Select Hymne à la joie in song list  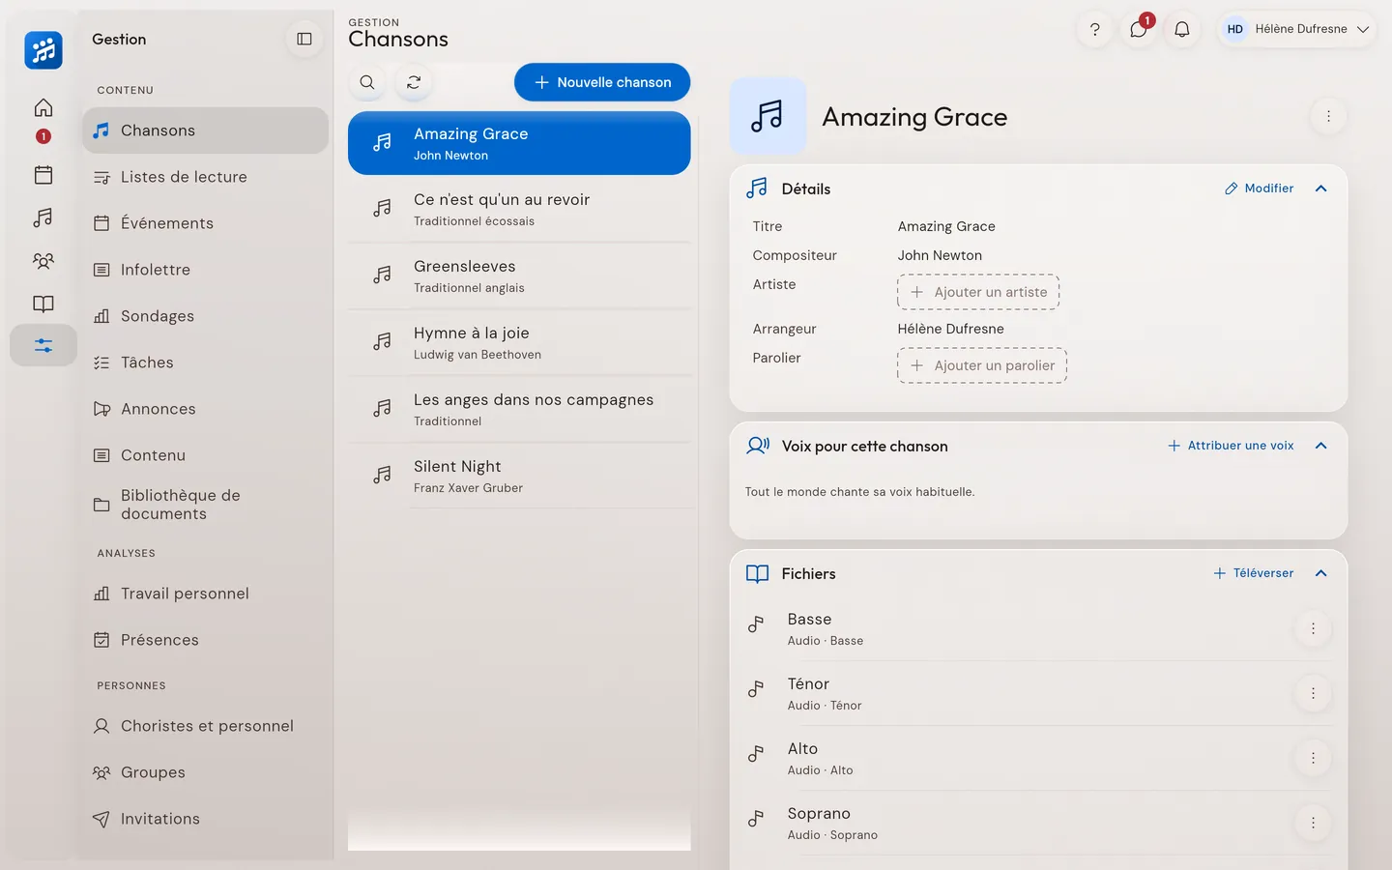click(x=519, y=342)
